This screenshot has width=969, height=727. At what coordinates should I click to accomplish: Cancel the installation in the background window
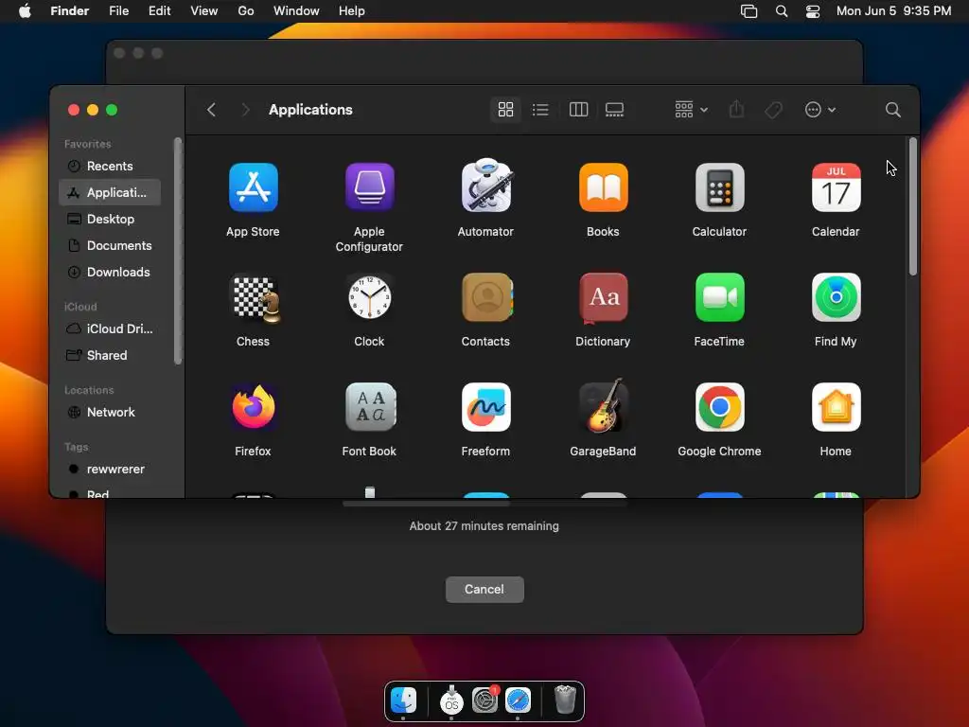(x=484, y=589)
